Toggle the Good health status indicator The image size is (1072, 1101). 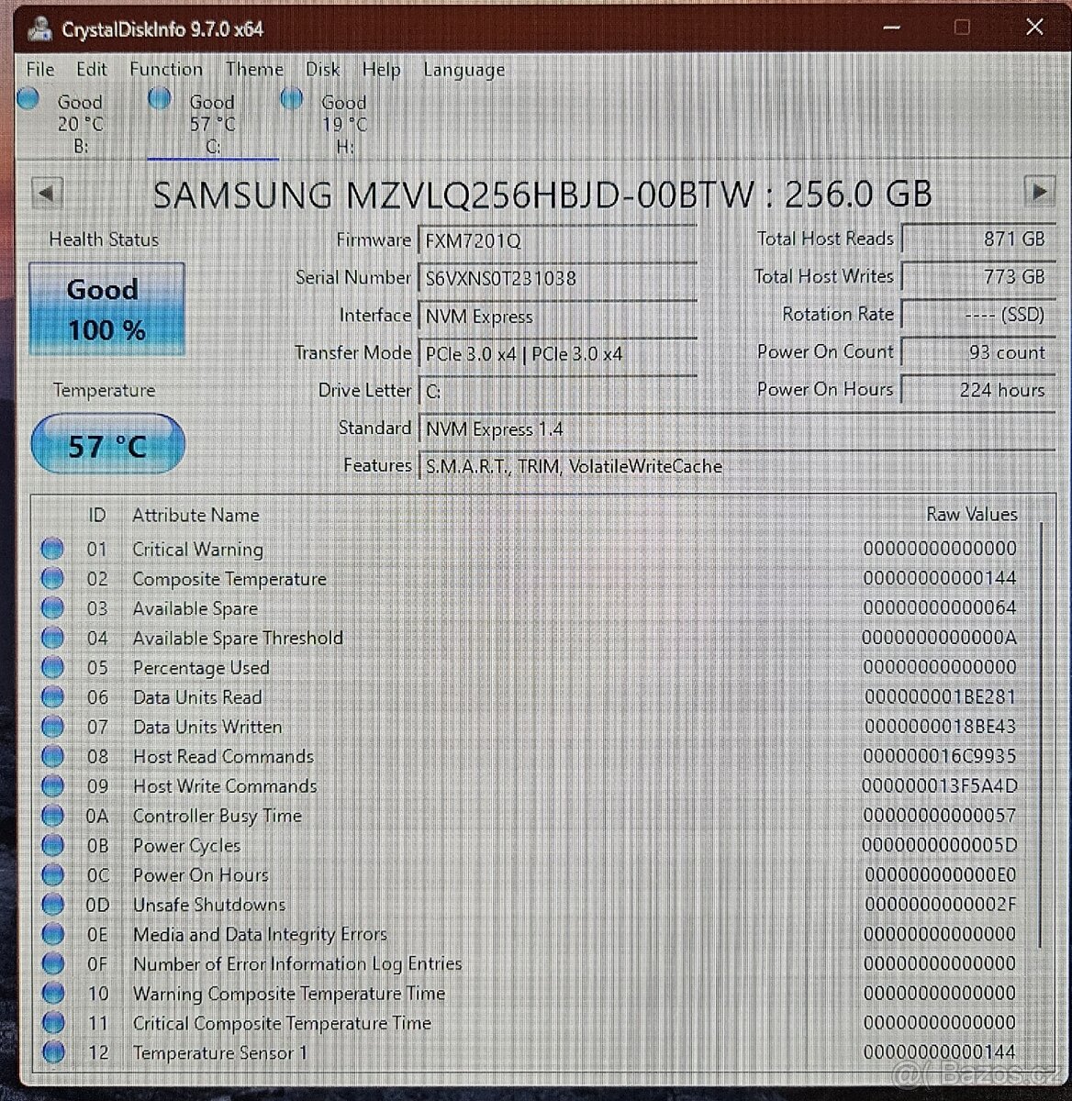click(x=106, y=309)
